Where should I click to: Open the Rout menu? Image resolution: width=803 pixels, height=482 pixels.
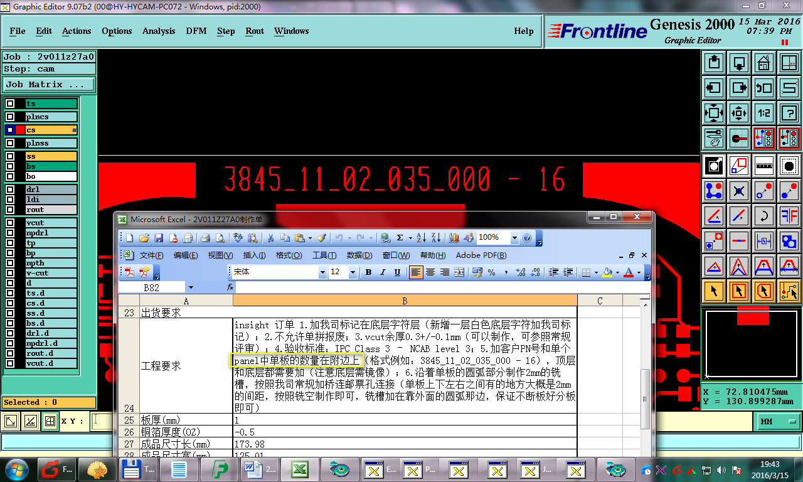pos(255,31)
